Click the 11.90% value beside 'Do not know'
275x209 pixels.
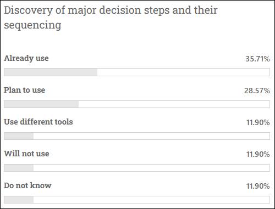point(258,186)
